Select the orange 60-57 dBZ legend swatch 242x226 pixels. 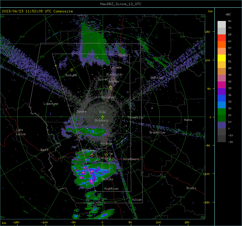pyautogui.click(x=222, y=44)
